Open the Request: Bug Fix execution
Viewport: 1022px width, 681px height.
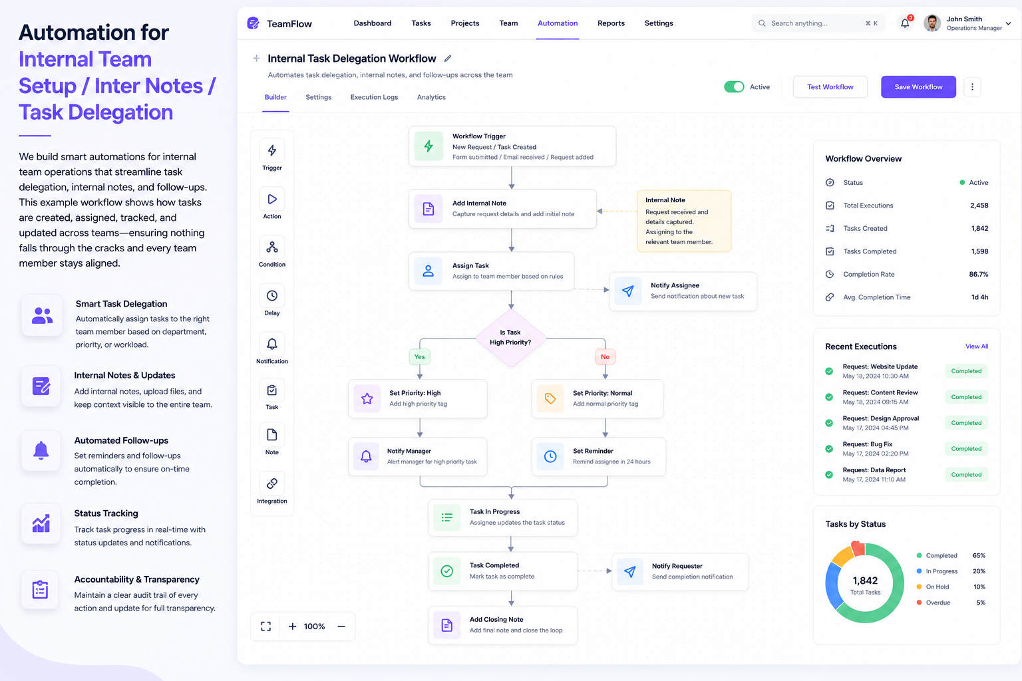pyautogui.click(x=906, y=449)
